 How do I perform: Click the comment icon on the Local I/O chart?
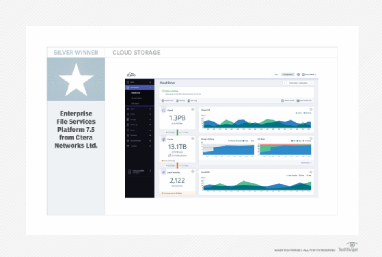(x=311, y=172)
